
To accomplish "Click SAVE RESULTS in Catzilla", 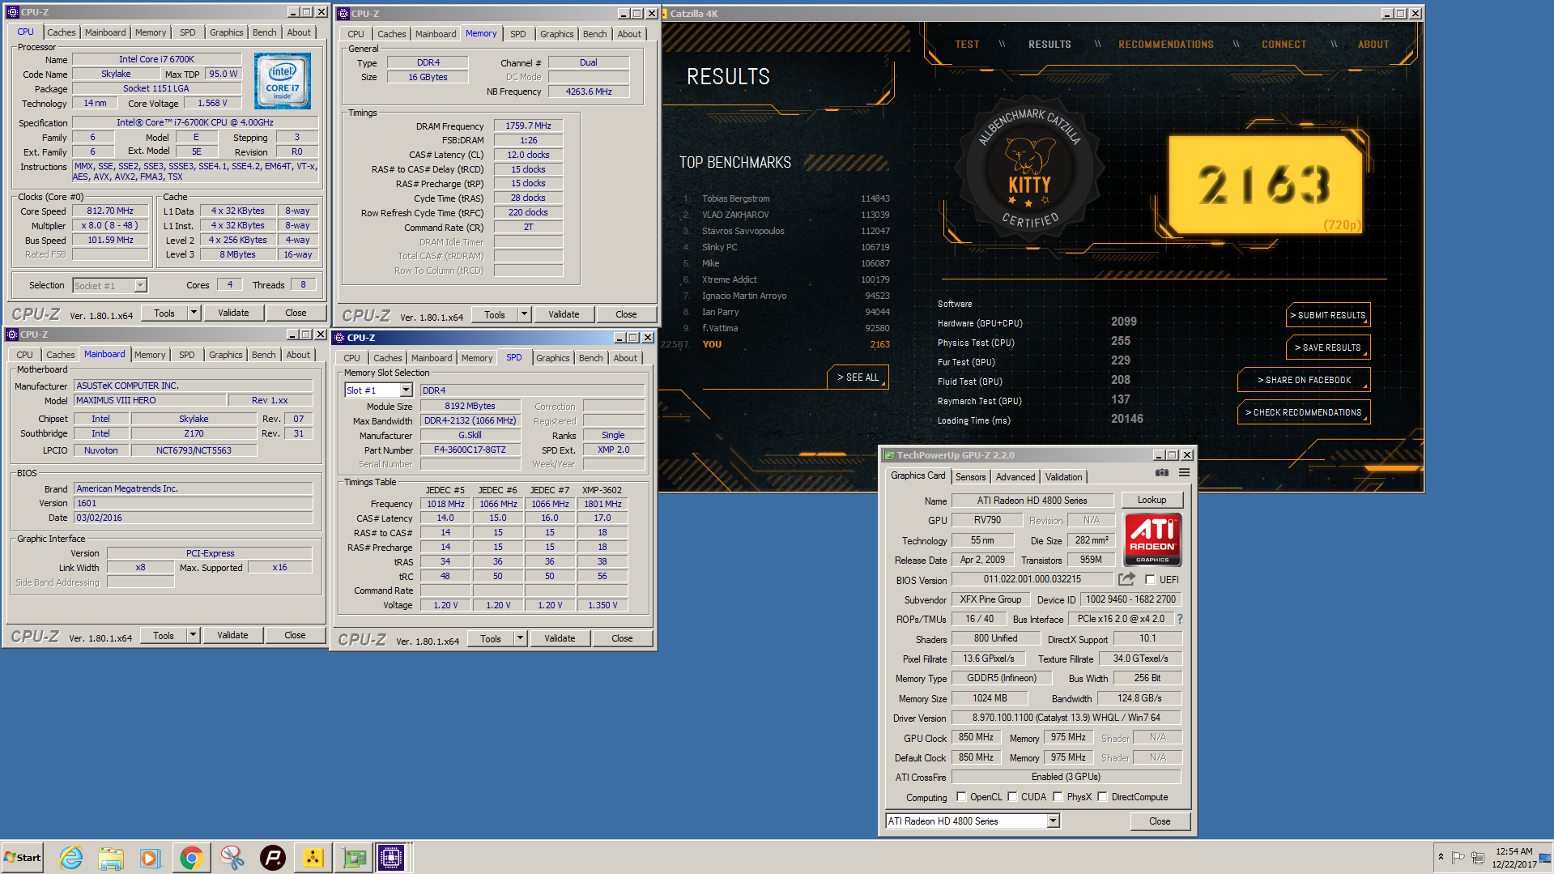I will coord(1327,347).
